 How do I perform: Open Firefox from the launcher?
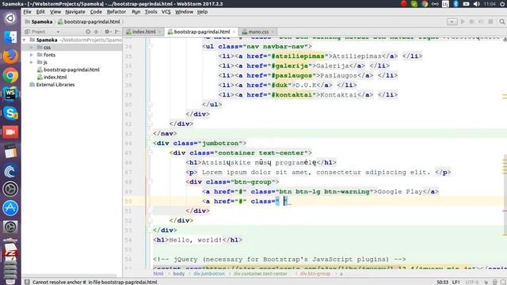(x=10, y=56)
